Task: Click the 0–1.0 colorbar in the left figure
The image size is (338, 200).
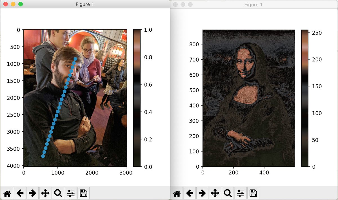Action: pyautogui.click(x=137, y=98)
